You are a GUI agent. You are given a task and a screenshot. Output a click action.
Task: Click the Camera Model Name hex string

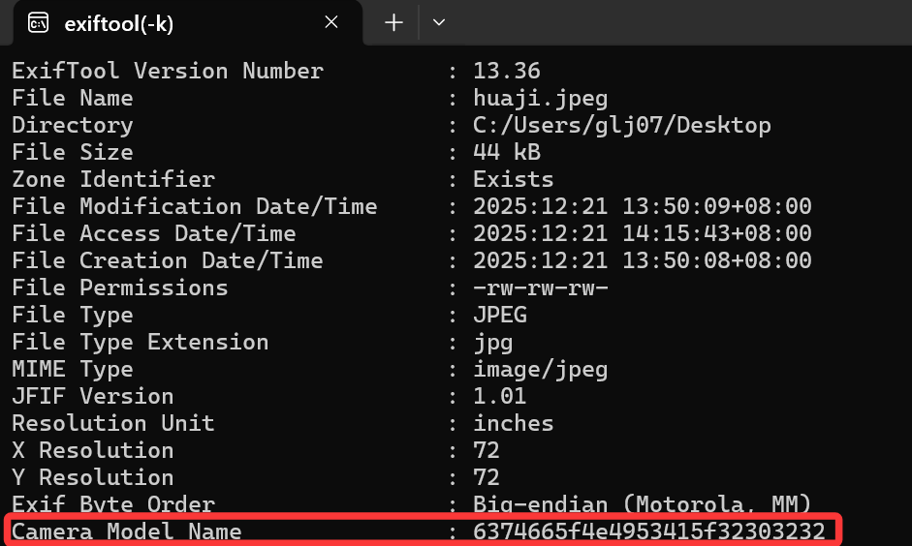click(x=648, y=531)
